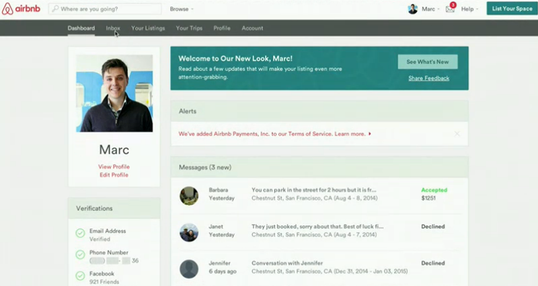Click the Facebook verification checkmark

pos(80,277)
